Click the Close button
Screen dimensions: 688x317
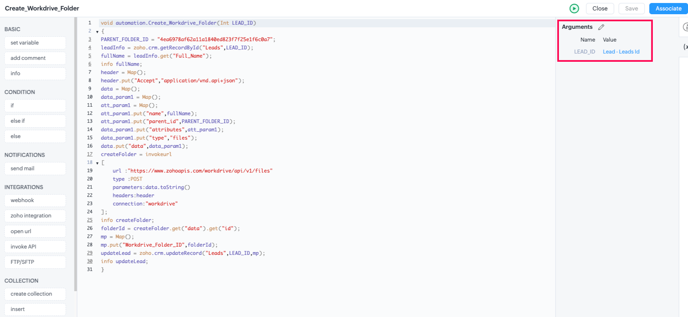tap(600, 8)
